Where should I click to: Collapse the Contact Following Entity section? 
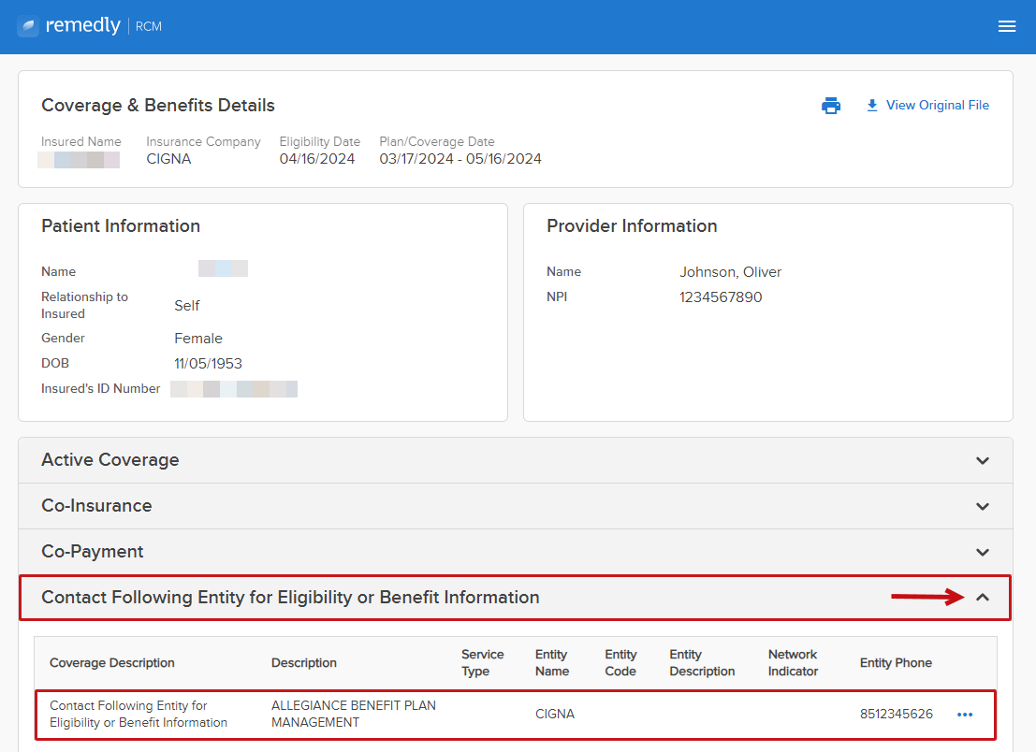click(983, 598)
